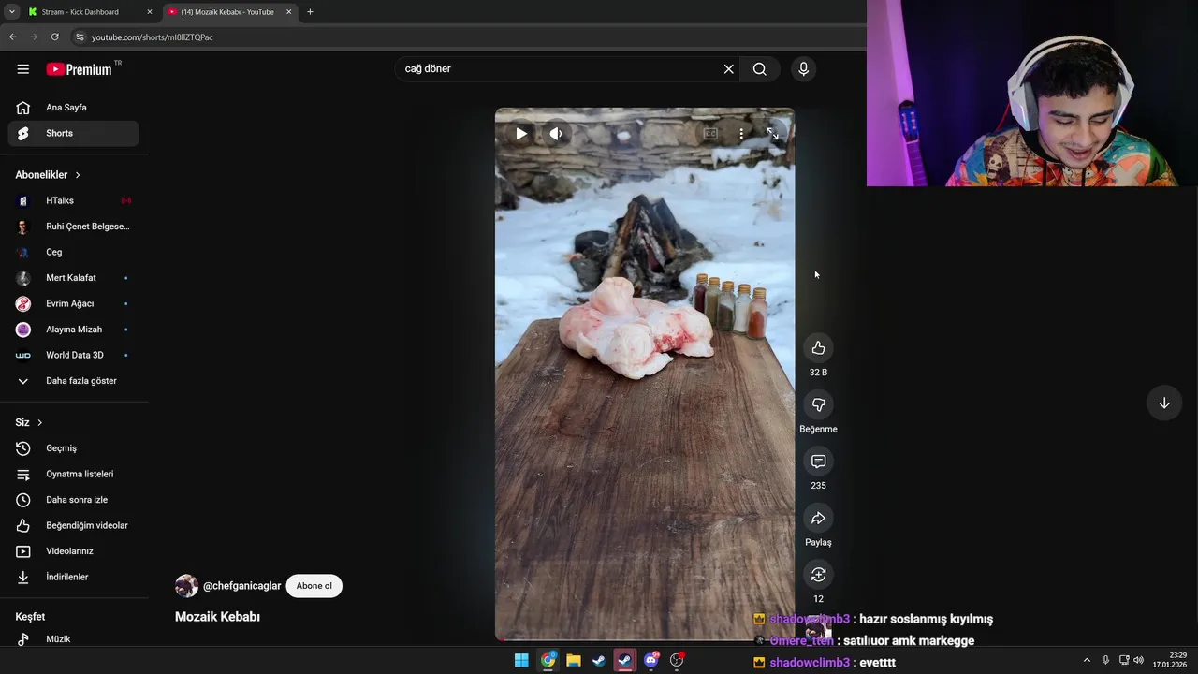Open the 235 comments panel
The image size is (1198, 674).
tap(818, 462)
